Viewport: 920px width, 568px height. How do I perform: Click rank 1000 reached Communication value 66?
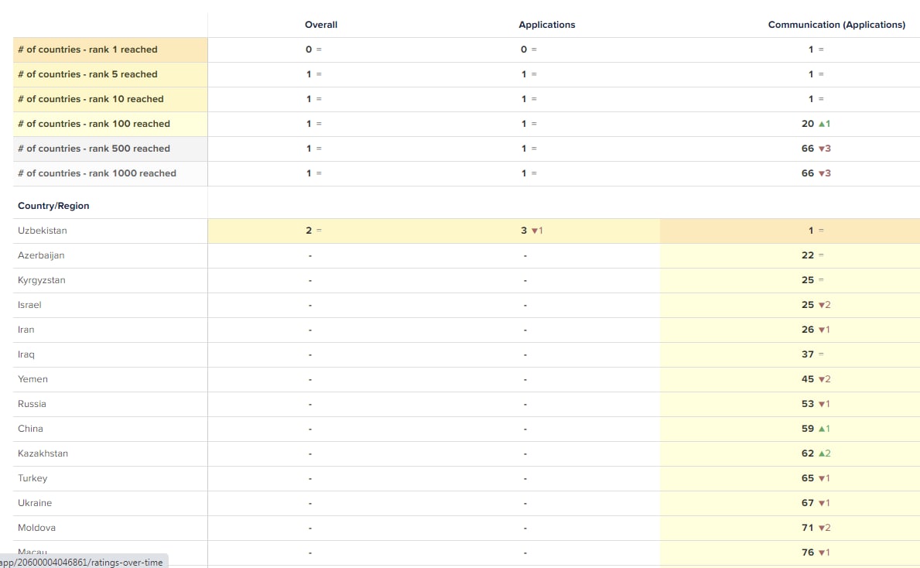[x=807, y=173]
